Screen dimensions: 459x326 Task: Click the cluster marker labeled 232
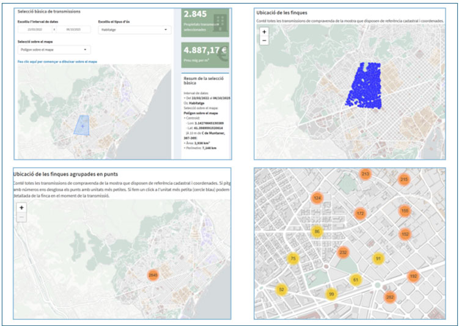click(343, 252)
